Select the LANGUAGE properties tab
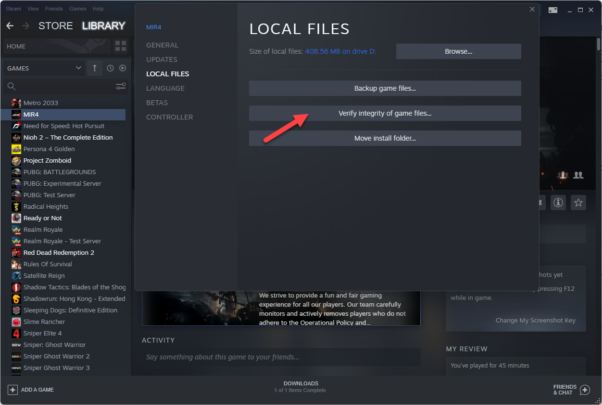The height and width of the screenshot is (405, 602). pos(165,88)
